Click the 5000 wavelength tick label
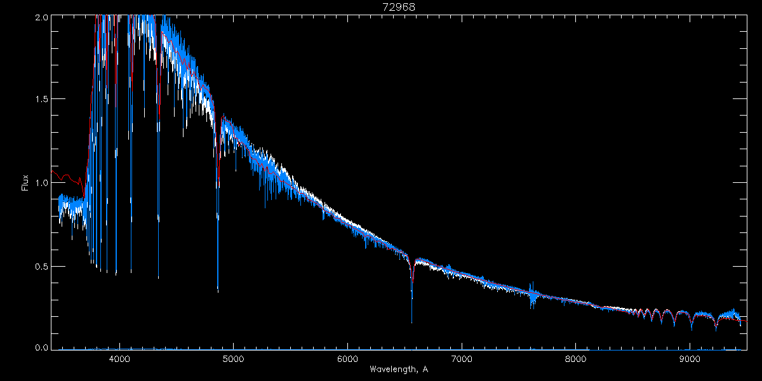This screenshot has width=762, height=381. click(233, 358)
